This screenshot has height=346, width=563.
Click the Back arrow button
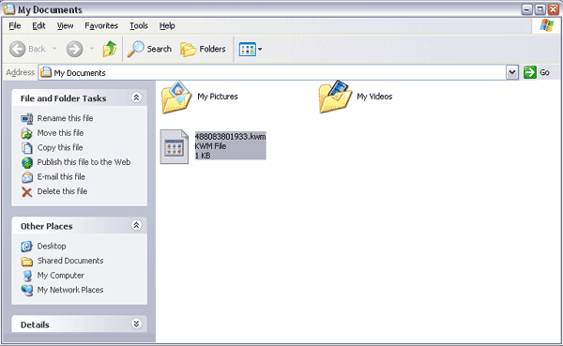click(x=17, y=49)
